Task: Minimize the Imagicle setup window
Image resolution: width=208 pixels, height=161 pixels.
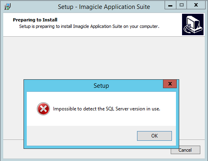Action: click(x=170, y=5)
